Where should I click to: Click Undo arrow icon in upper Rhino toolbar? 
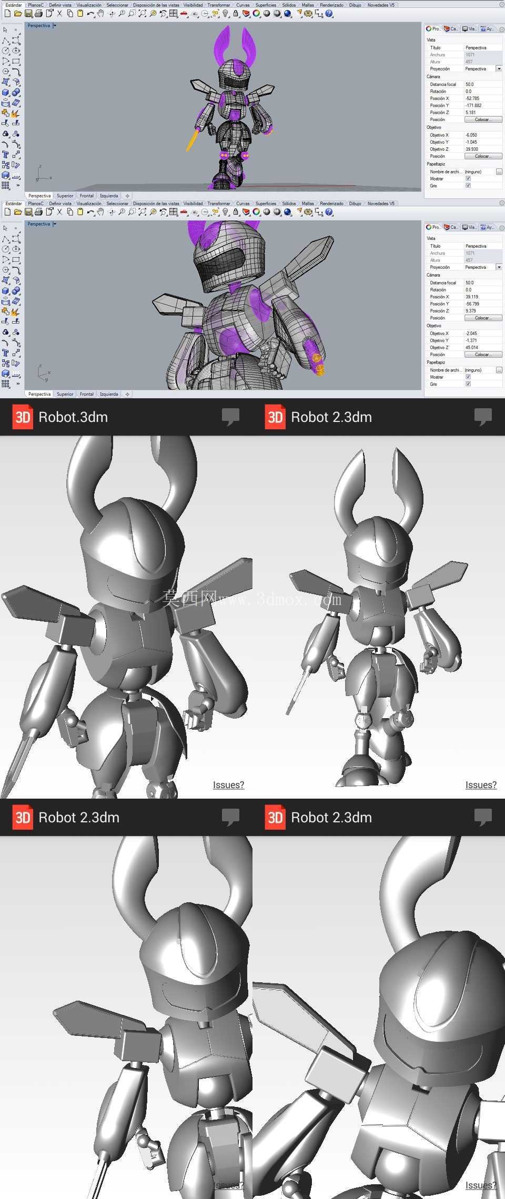click(x=90, y=14)
